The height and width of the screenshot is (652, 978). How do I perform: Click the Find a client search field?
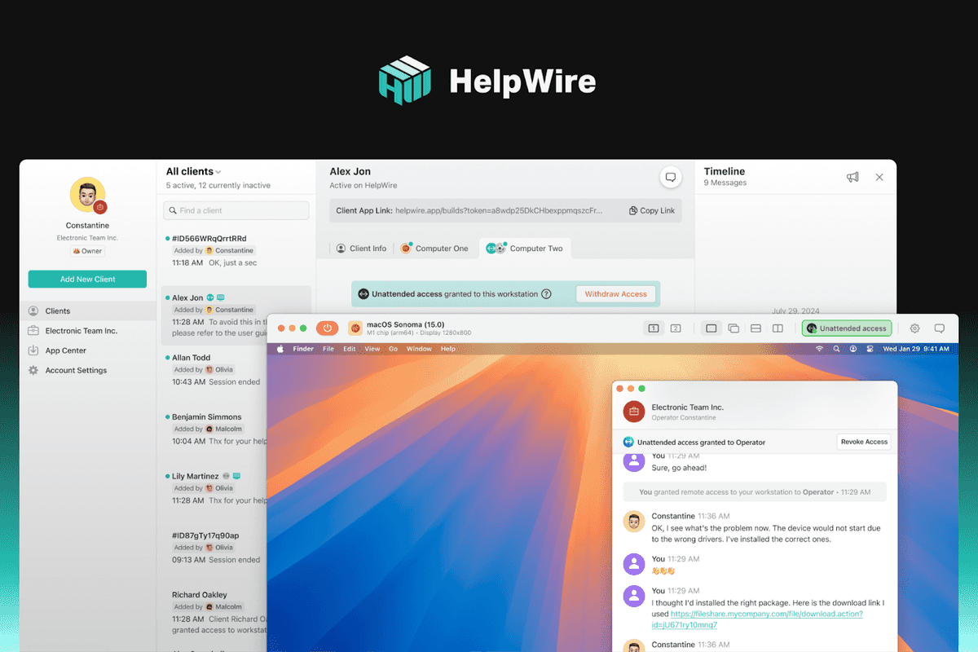[236, 209]
